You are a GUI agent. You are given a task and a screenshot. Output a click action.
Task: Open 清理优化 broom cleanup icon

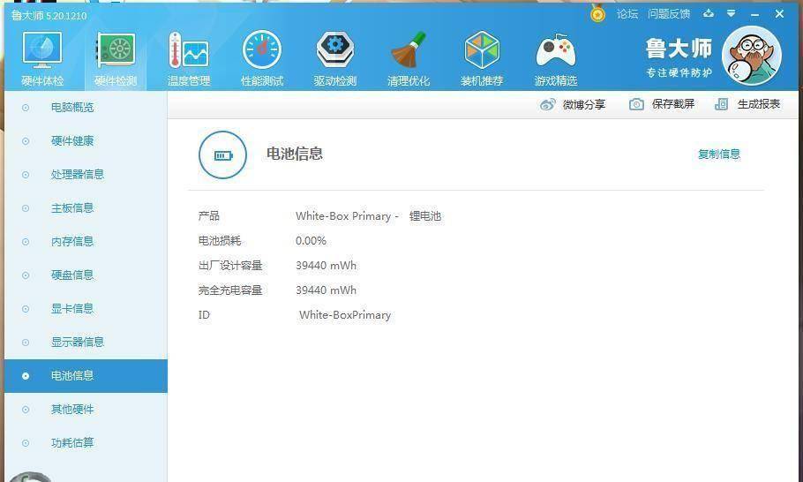409,49
